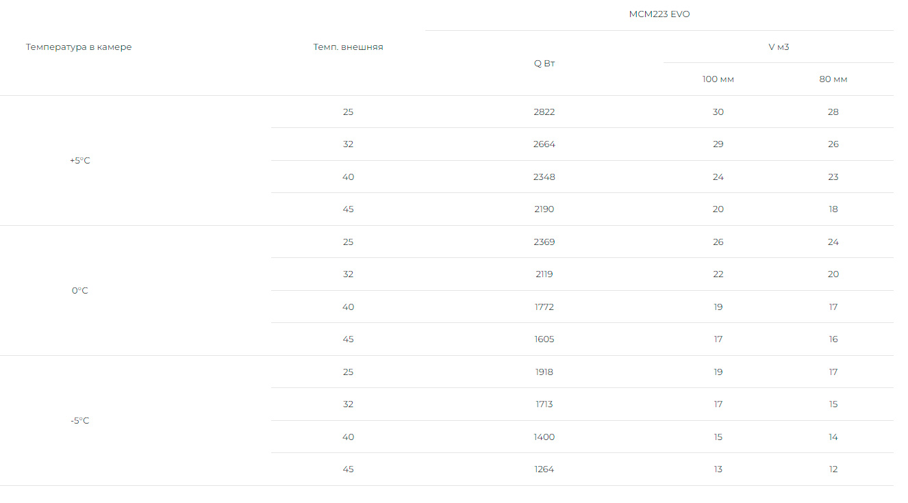The image size is (908, 503).
Task: Select the +5°C chamber temperature cell
Action: 80,161
